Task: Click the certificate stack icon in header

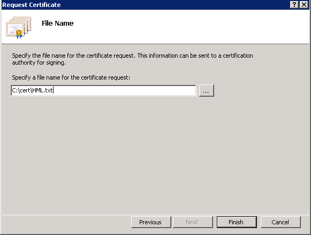Action: click(18, 27)
